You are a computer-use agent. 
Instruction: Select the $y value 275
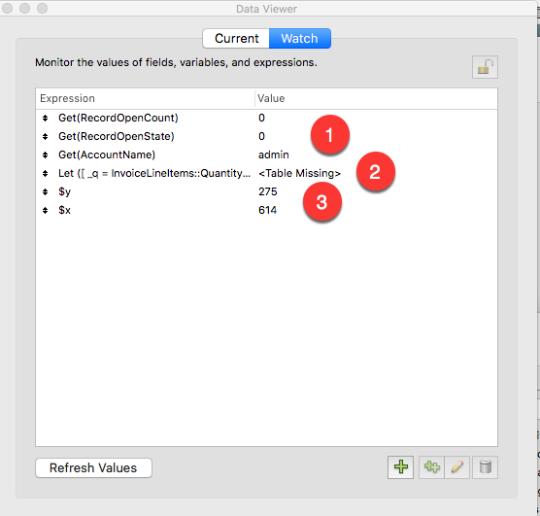tap(268, 191)
